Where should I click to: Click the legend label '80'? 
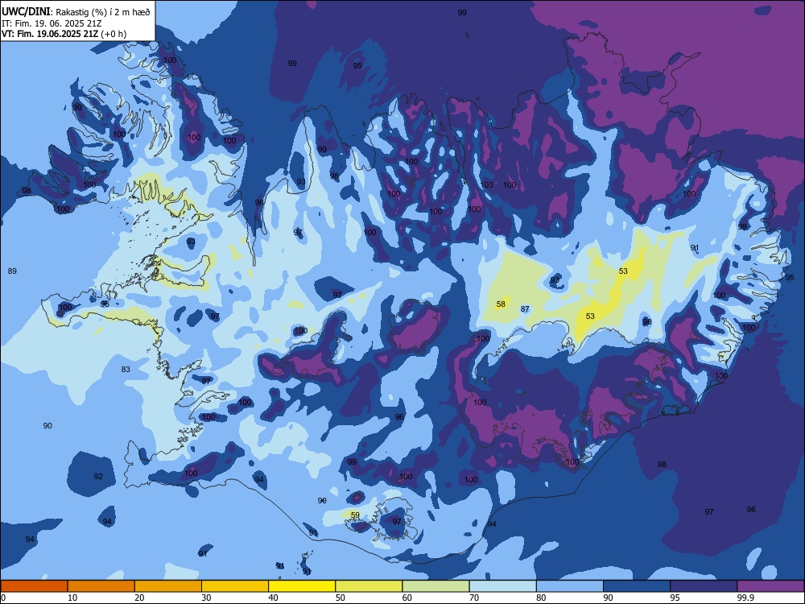click(541, 598)
